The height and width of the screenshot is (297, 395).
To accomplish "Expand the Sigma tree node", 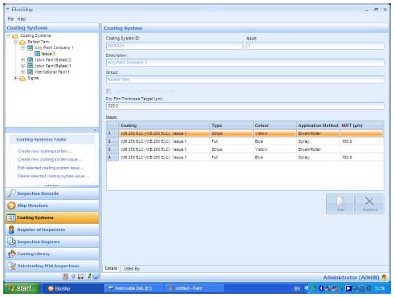I will click(x=15, y=78).
